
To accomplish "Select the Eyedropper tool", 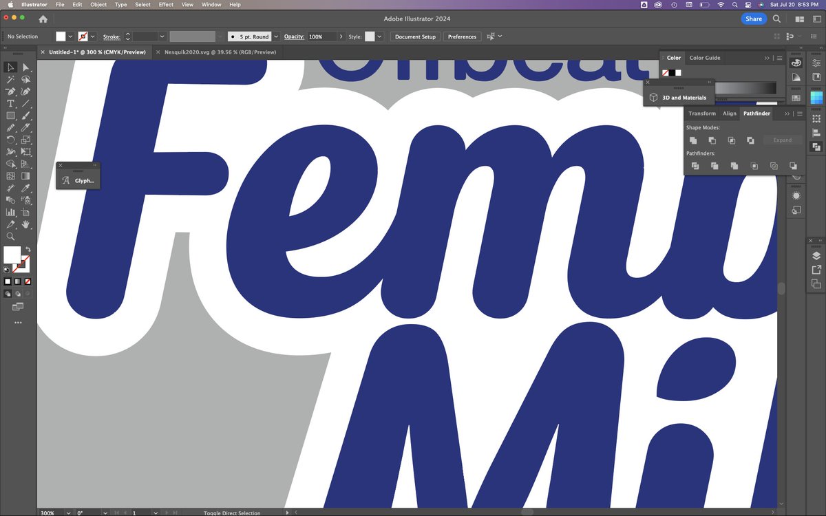I will (x=25, y=188).
